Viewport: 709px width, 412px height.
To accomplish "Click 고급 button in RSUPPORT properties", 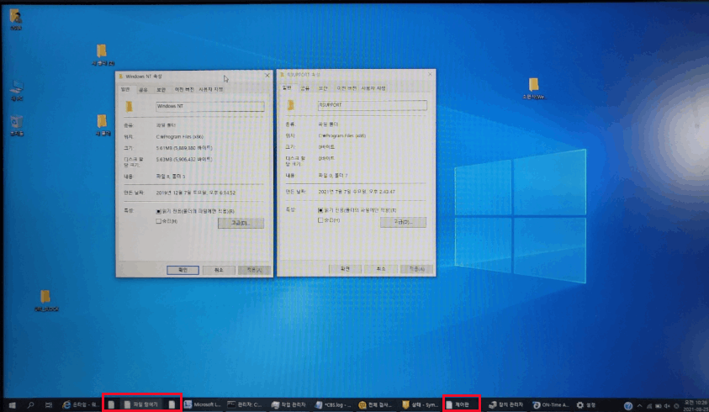I will tap(403, 222).
